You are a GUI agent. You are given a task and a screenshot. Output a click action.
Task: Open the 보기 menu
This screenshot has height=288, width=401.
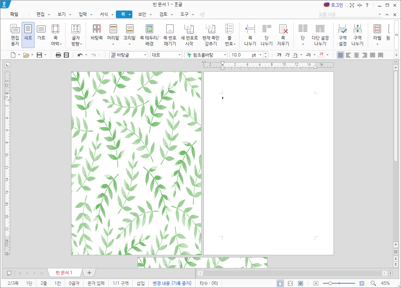(62, 14)
